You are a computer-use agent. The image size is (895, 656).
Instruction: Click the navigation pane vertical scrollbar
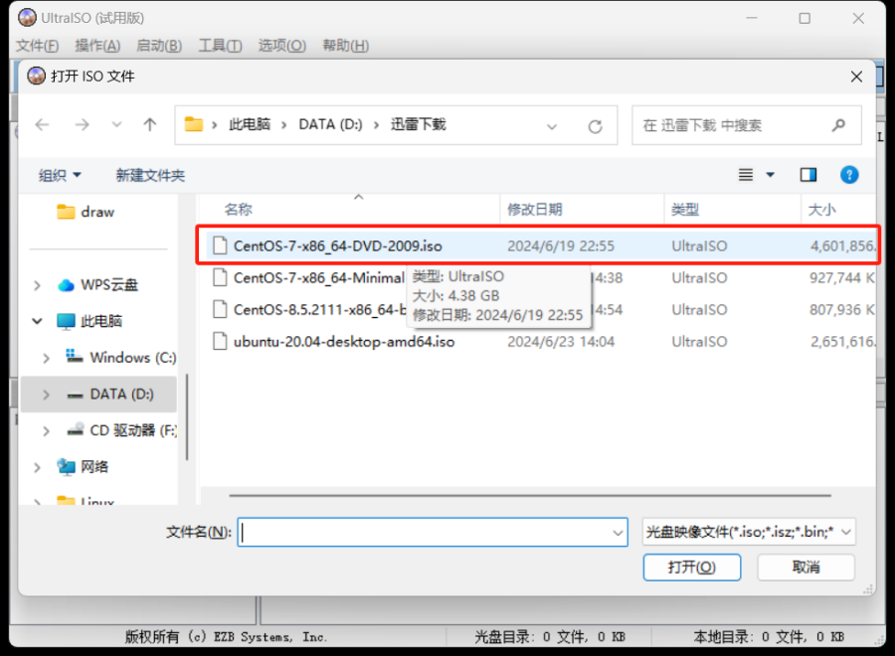tap(187, 417)
